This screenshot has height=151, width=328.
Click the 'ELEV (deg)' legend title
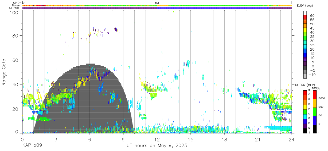click(305, 6)
